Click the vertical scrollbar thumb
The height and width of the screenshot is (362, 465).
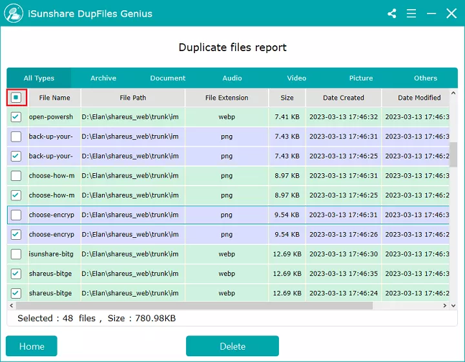pos(453,154)
